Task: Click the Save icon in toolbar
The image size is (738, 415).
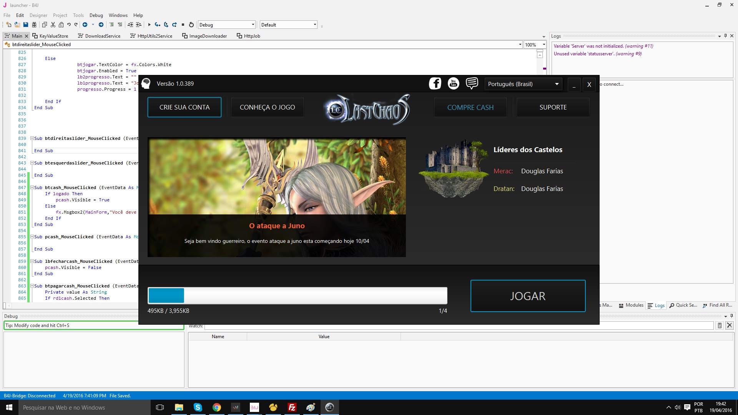Action: (26, 25)
